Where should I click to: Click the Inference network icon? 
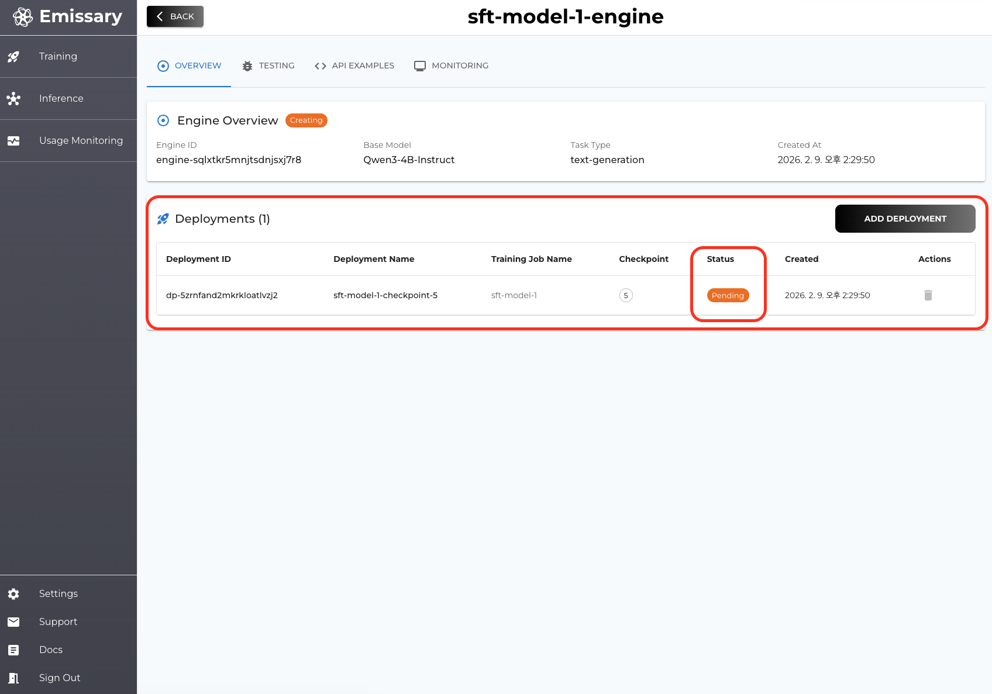click(x=13, y=99)
